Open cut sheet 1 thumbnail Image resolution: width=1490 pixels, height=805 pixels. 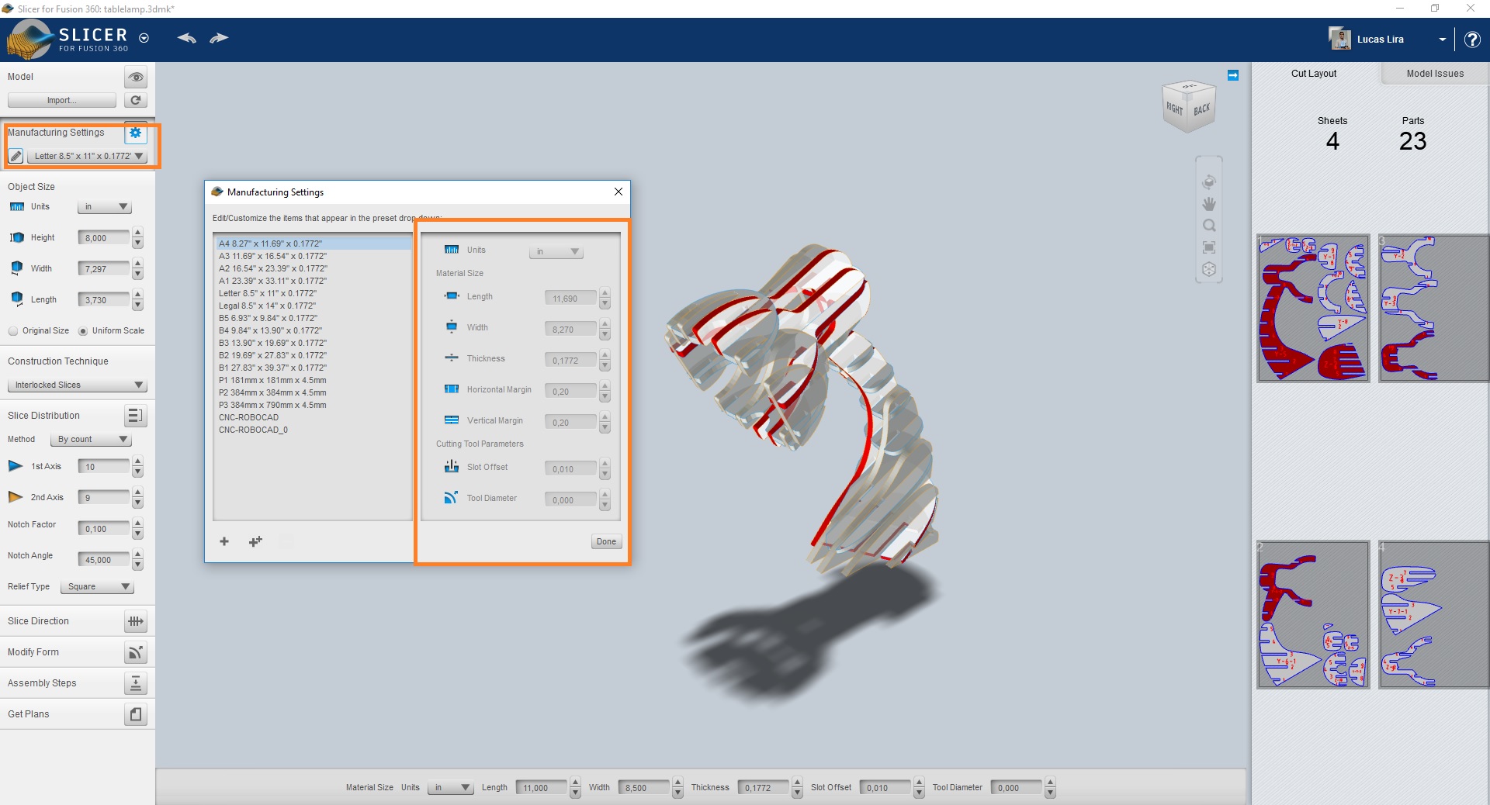point(1313,308)
